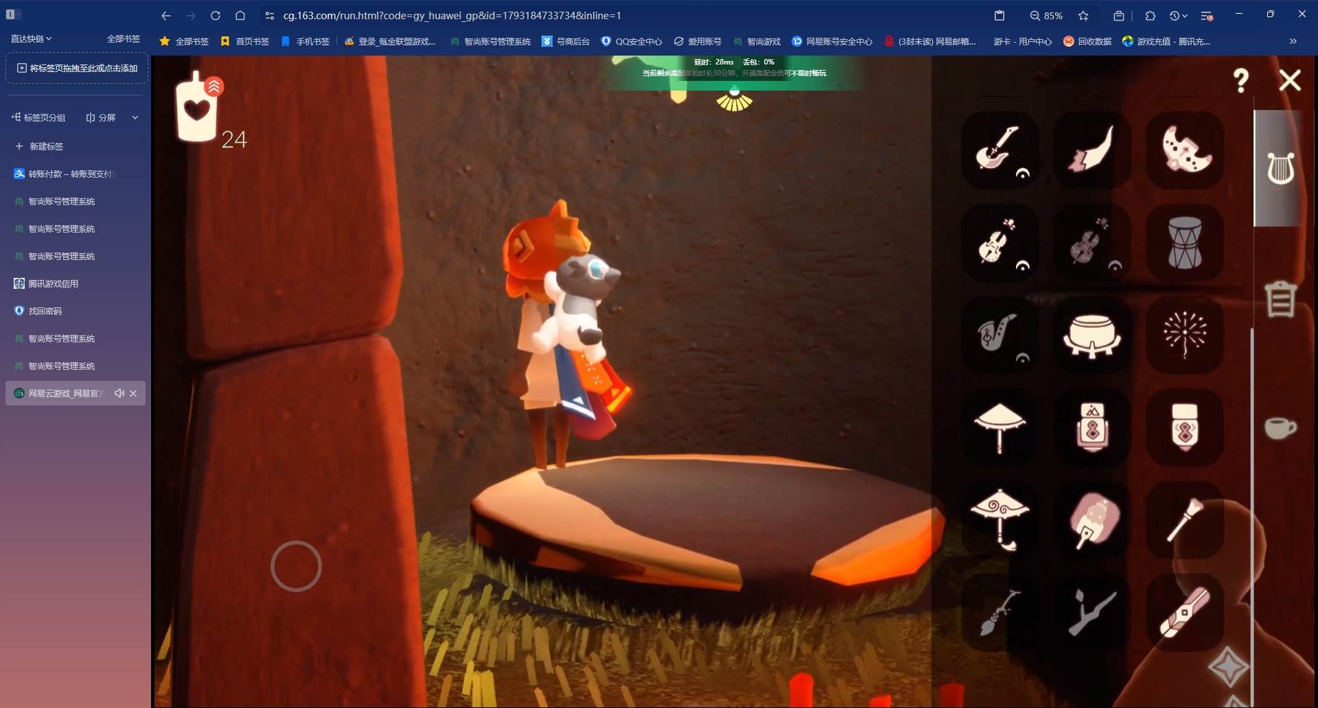Select the dimmed cello instrument icon
Image resolution: width=1318 pixels, height=708 pixels.
click(1091, 242)
